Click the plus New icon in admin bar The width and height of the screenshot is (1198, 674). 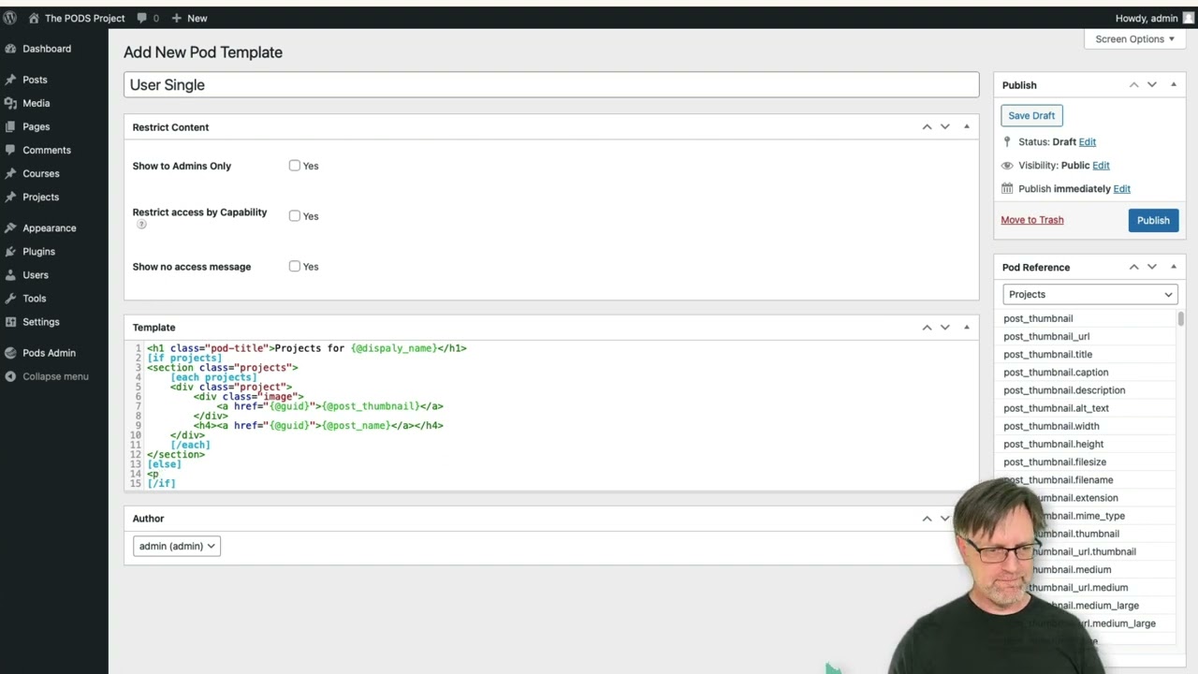tap(176, 18)
